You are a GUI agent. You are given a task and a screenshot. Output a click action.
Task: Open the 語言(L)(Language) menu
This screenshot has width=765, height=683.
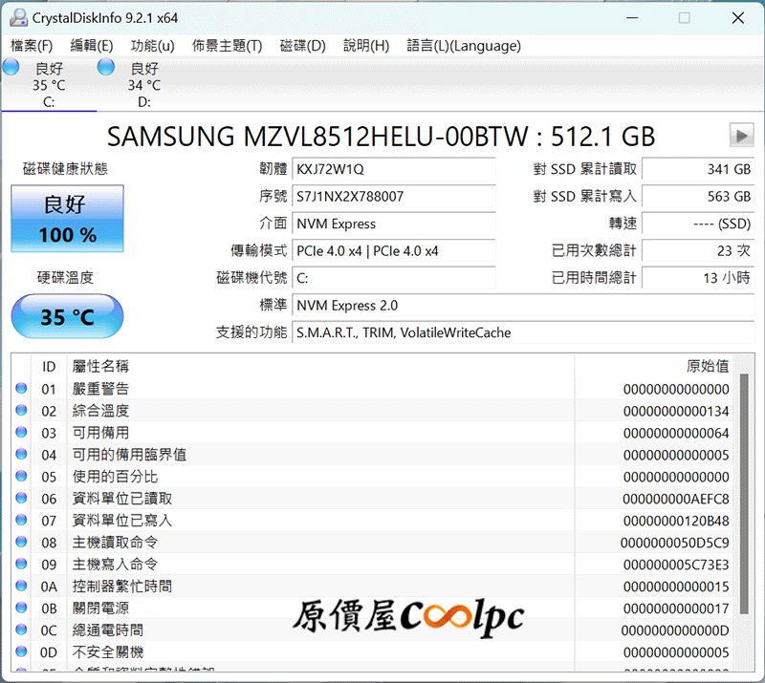click(464, 46)
